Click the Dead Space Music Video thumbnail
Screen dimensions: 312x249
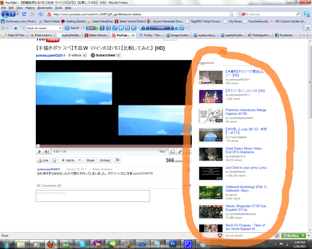(211, 154)
